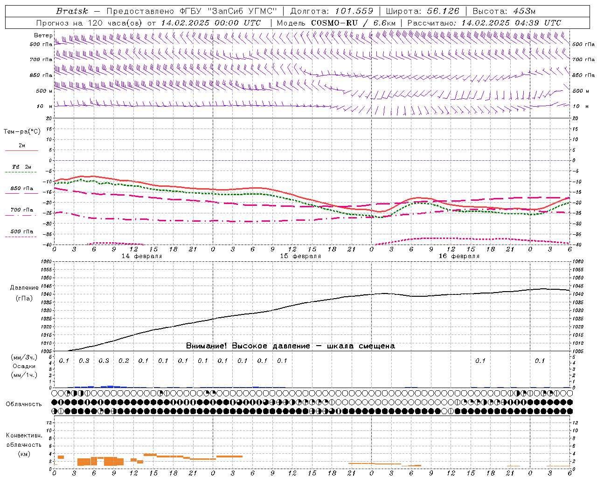Click the Конвективн. label of convective cloud panel
Screen dimensions: 597x477
(x=24, y=435)
